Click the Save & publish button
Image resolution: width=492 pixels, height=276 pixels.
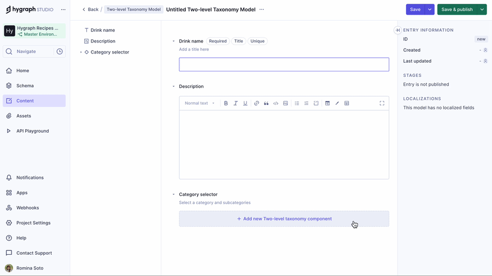click(x=456, y=9)
